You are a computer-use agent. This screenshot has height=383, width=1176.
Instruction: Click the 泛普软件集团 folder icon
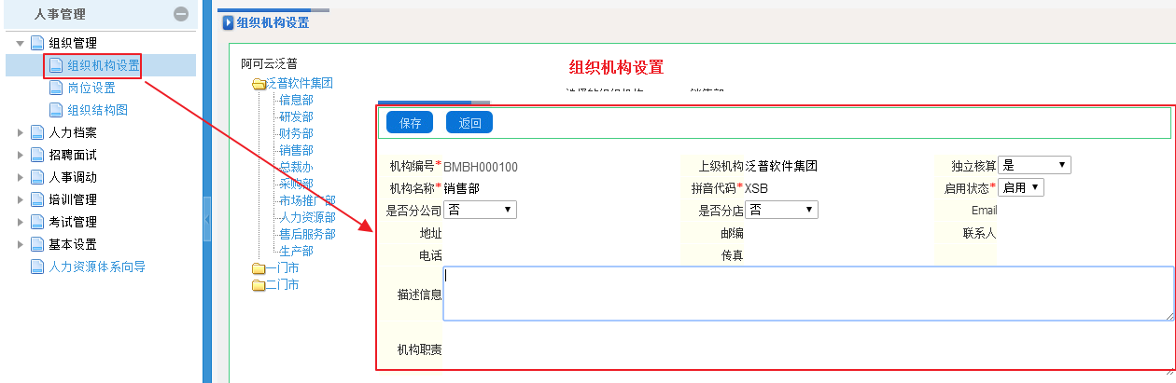pos(259,84)
